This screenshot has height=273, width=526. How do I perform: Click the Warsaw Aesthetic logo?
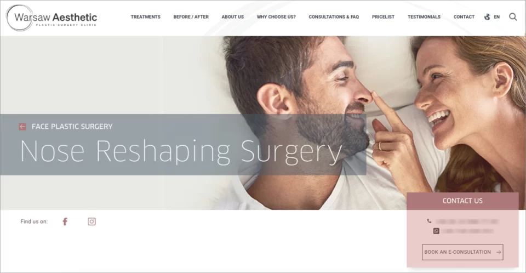click(x=52, y=18)
